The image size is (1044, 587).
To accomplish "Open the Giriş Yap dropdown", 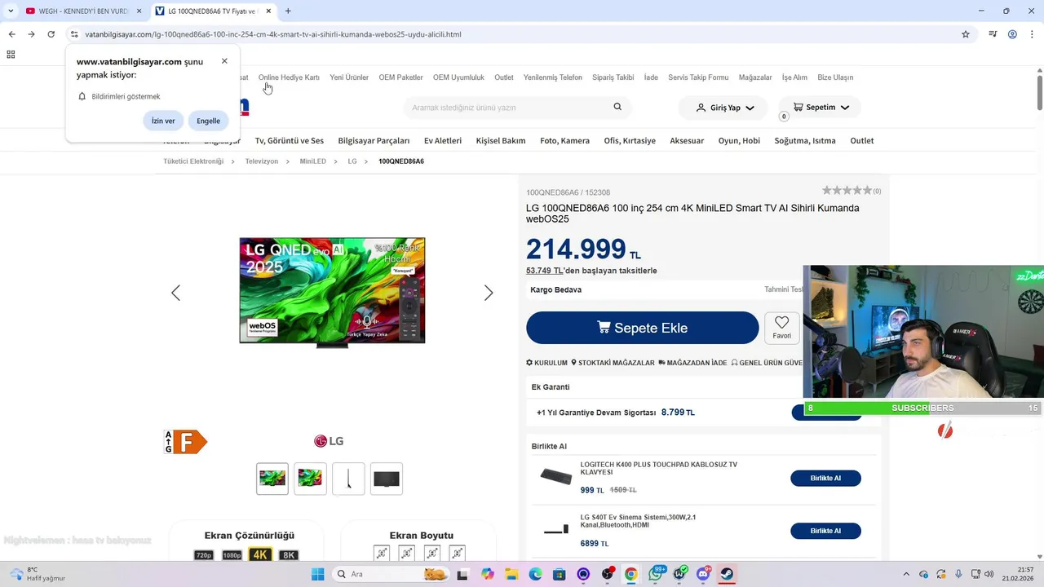I will point(725,108).
